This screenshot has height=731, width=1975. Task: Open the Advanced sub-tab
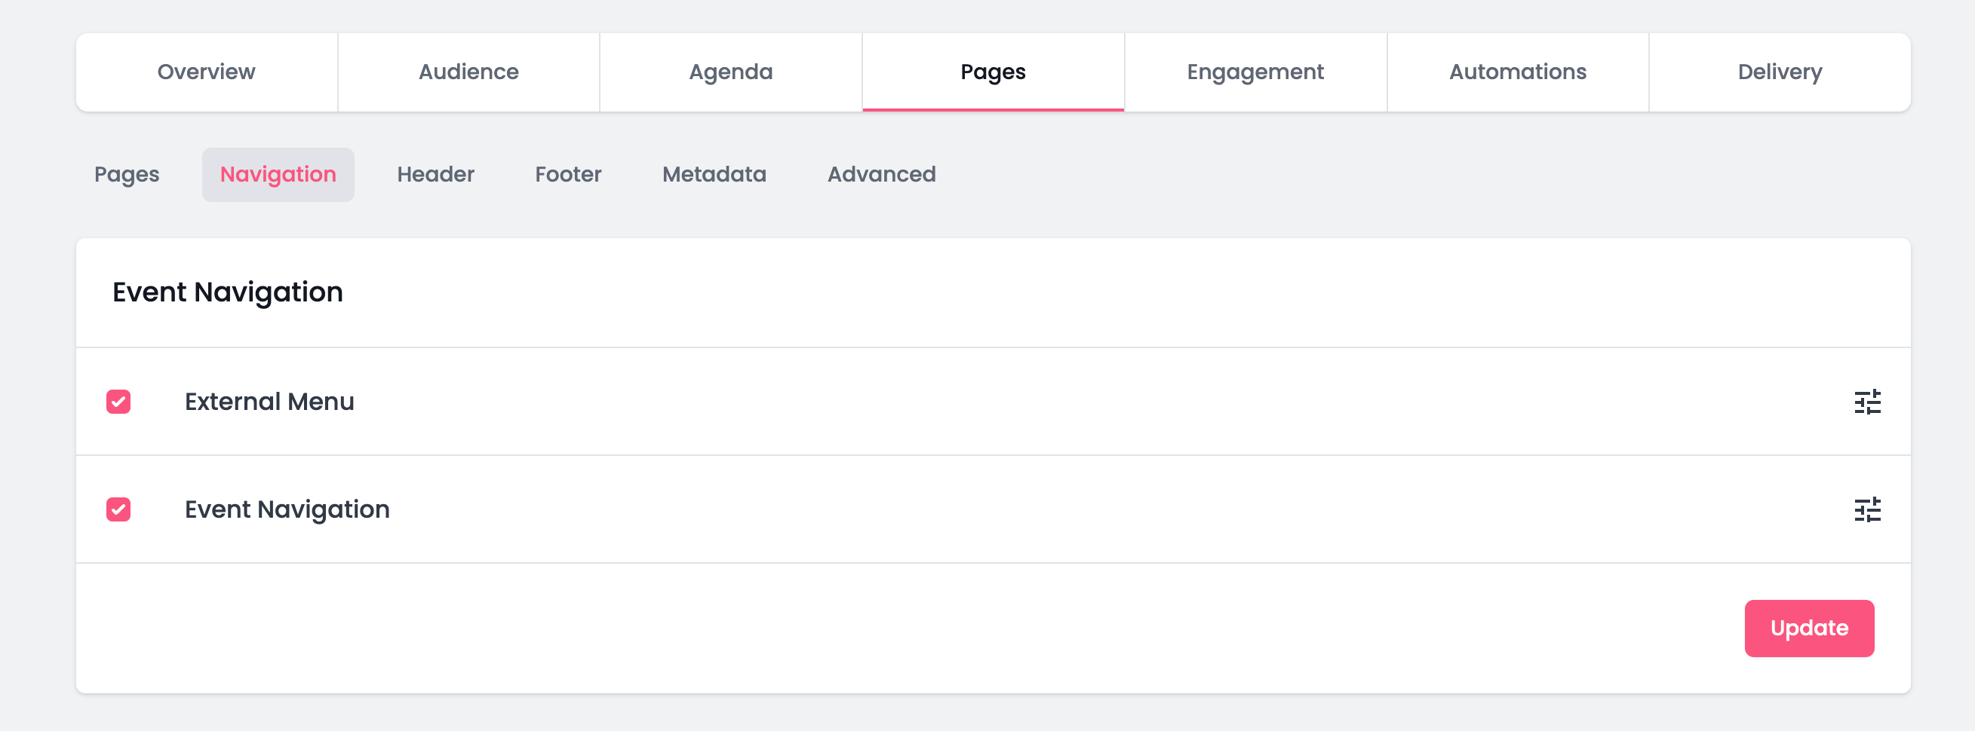[881, 175]
